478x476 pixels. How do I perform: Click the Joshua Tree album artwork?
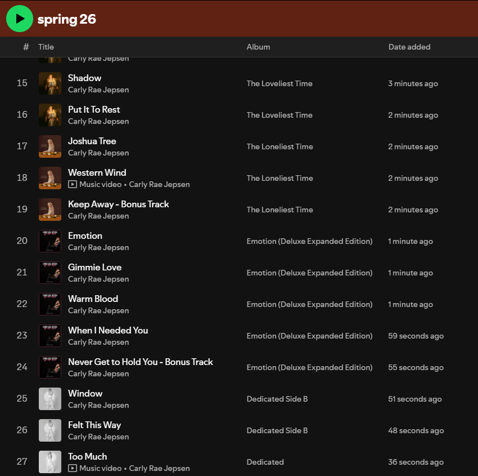click(50, 146)
